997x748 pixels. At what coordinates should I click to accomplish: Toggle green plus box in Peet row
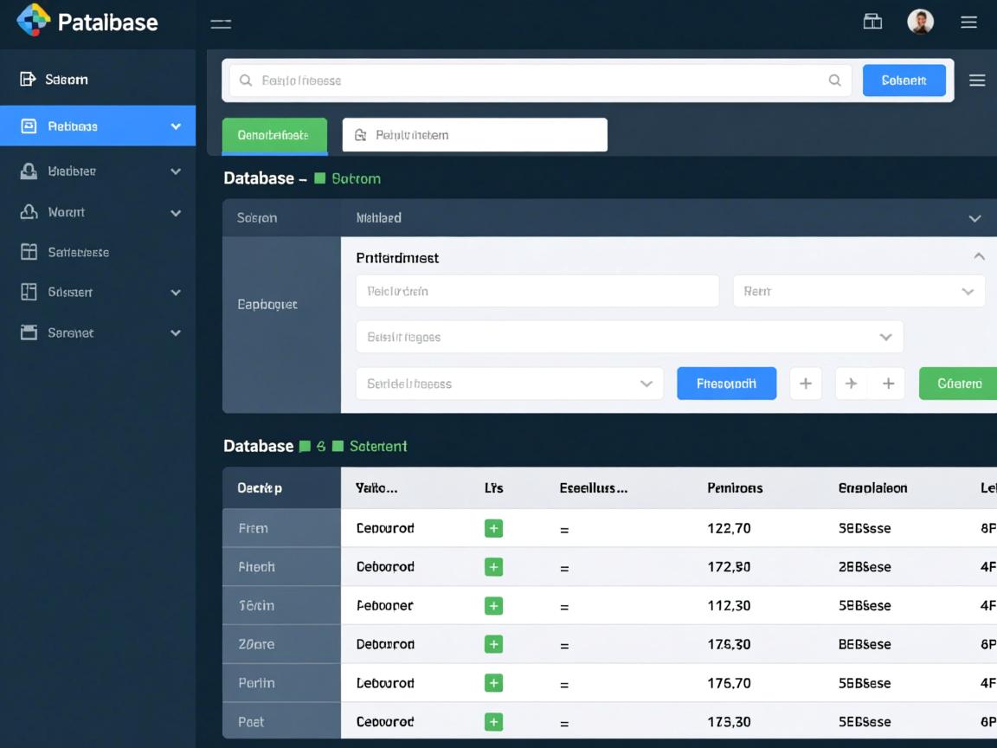pyautogui.click(x=493, y=721)
